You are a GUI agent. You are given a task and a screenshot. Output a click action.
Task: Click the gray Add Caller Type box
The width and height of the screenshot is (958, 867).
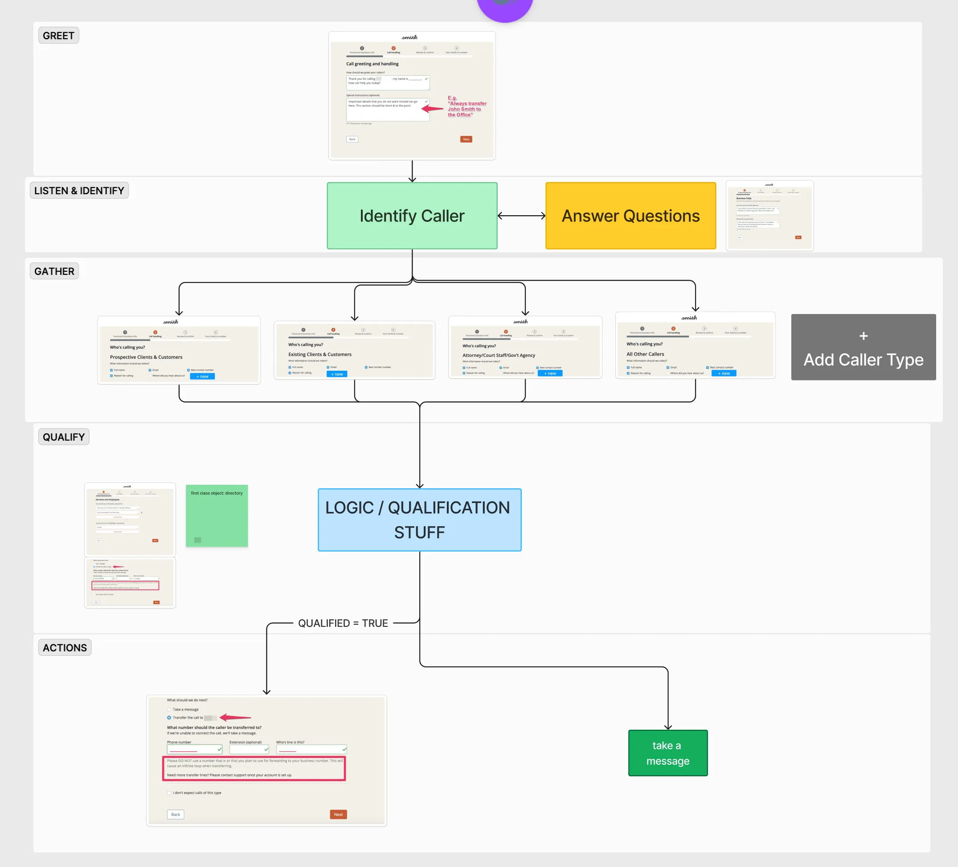pos(864,347)
